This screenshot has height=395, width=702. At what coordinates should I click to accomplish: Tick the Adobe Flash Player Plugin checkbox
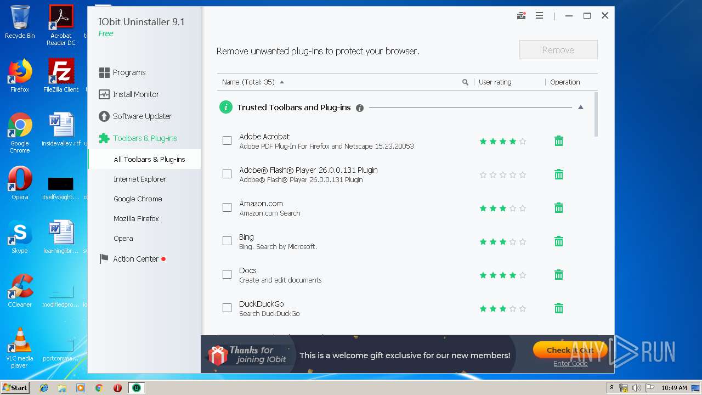pyautogui.click(x=227, y=174)
